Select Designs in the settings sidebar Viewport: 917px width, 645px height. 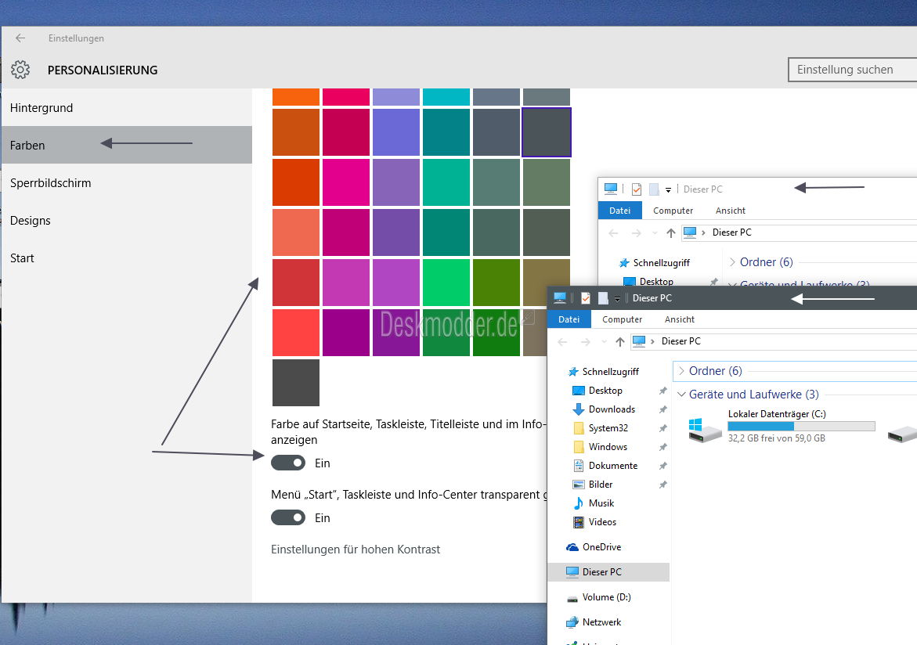(127, 221)
